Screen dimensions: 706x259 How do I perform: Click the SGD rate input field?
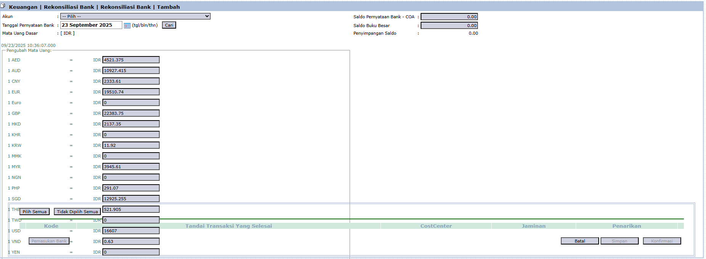tap(131, 199)
